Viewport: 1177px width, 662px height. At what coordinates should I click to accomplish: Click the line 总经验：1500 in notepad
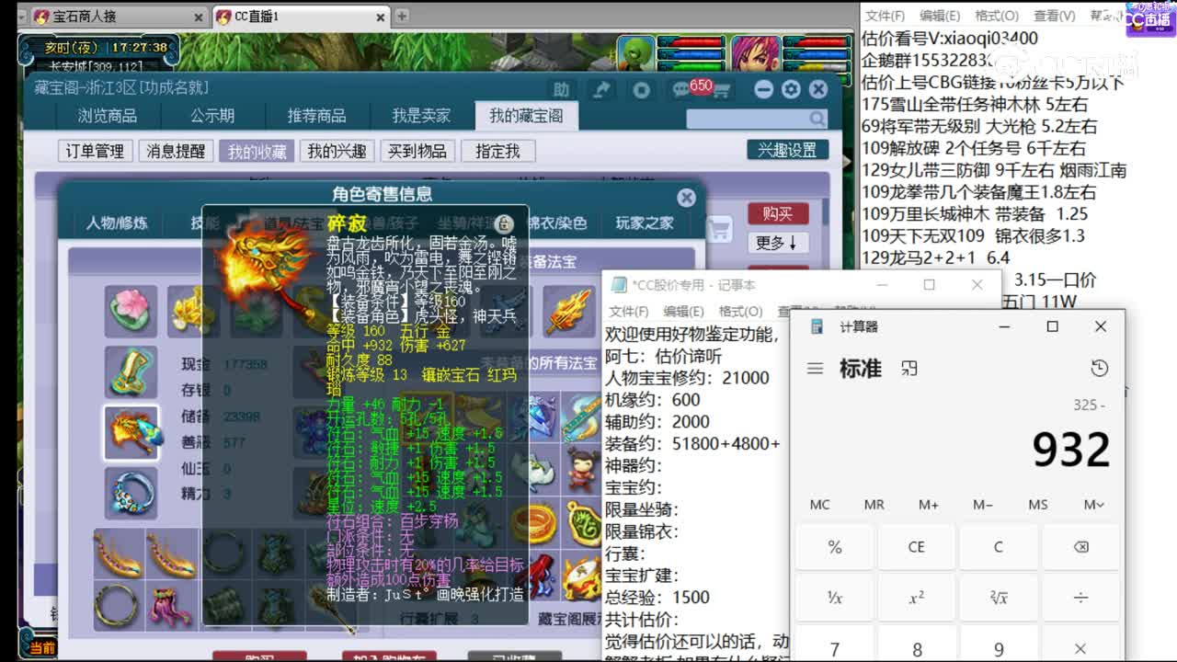657,597
